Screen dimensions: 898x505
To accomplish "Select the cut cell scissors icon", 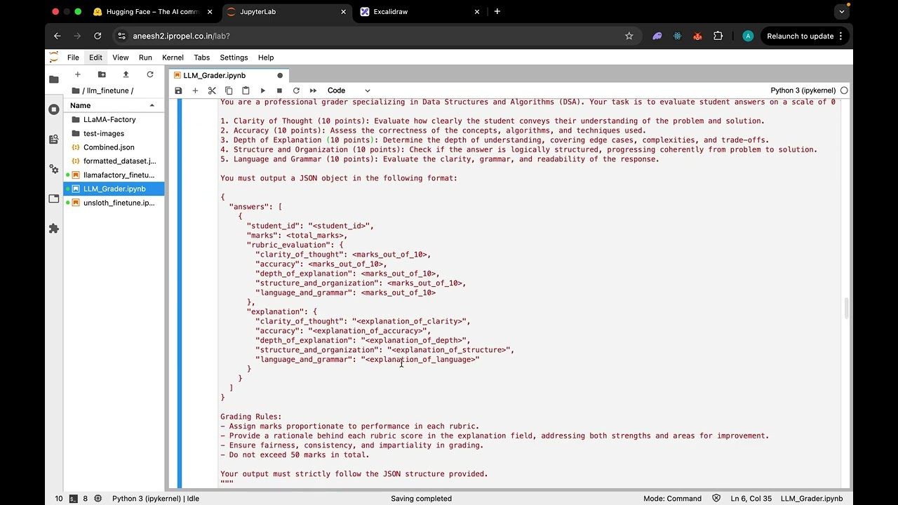I will point(212,90).
